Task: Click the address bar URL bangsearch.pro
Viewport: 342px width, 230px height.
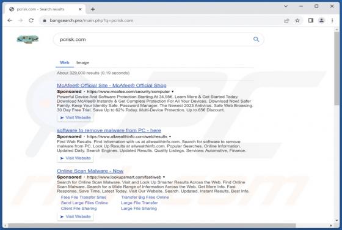Action: (92, 21)
